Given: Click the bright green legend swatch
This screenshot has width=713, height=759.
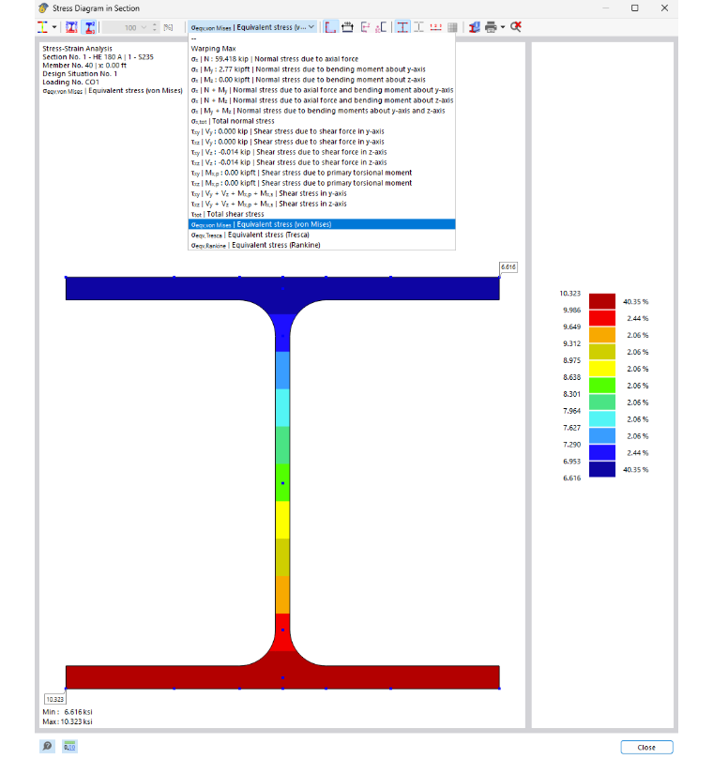Looking at the screenshot, I should [602, 386].
